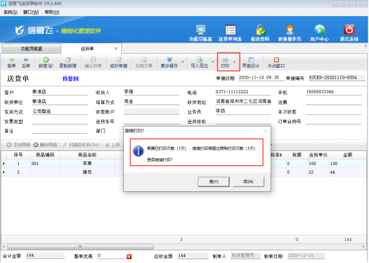The image size is (369, 263).
Task: Open the 界面设计 toolbar icon
Action: (251, 60)
